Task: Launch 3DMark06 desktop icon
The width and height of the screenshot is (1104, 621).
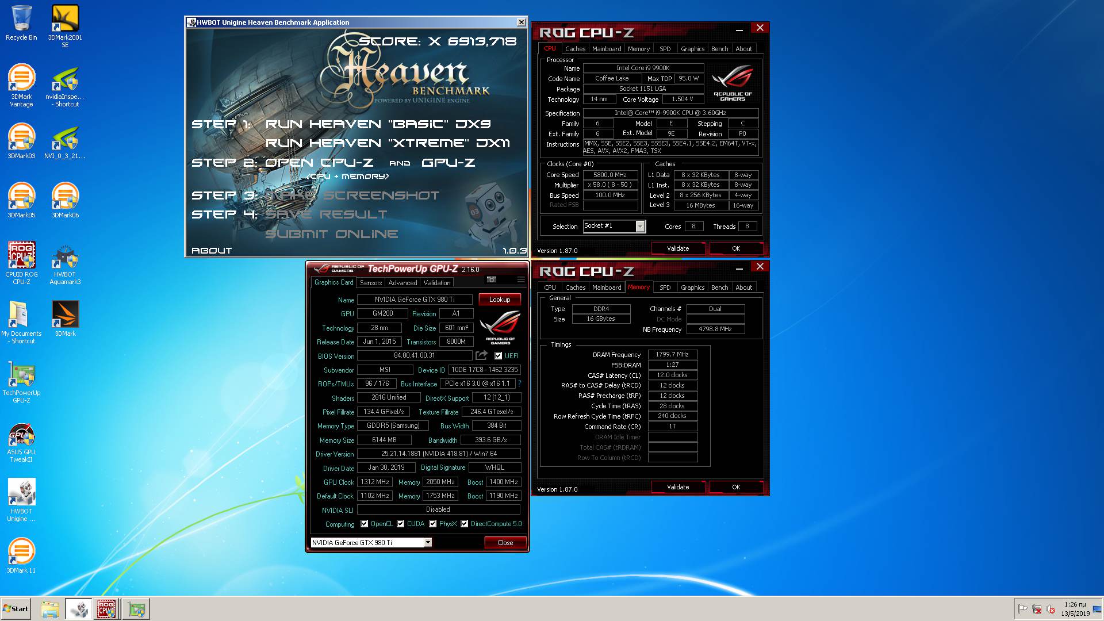Action: 65,201
